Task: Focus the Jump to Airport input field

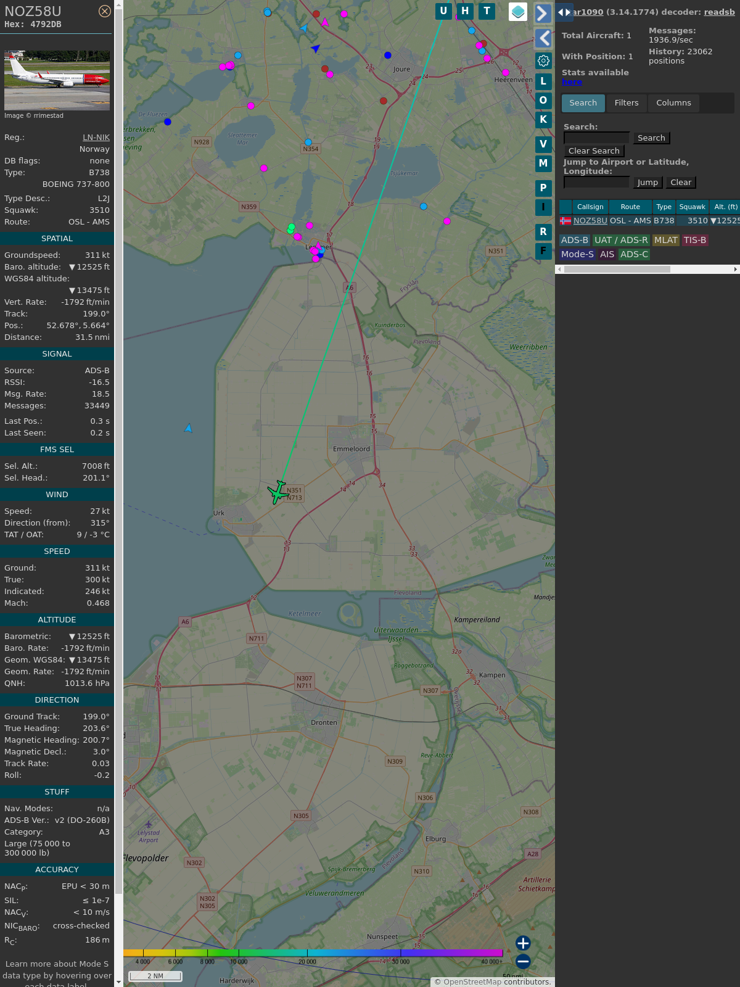Action: coord(596,183)
